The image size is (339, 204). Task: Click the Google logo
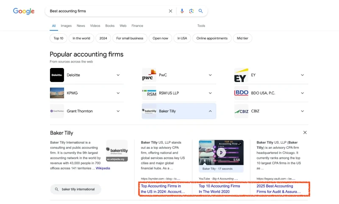click(24, 11)
